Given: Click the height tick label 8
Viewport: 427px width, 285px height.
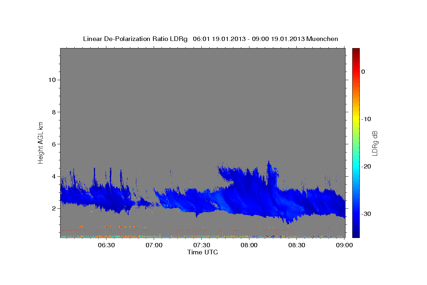Looking at the screenshot, I should click(x=54, y=112).
